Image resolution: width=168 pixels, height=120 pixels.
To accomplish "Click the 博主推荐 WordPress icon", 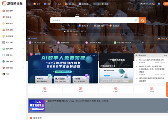I will pos(4,61).
